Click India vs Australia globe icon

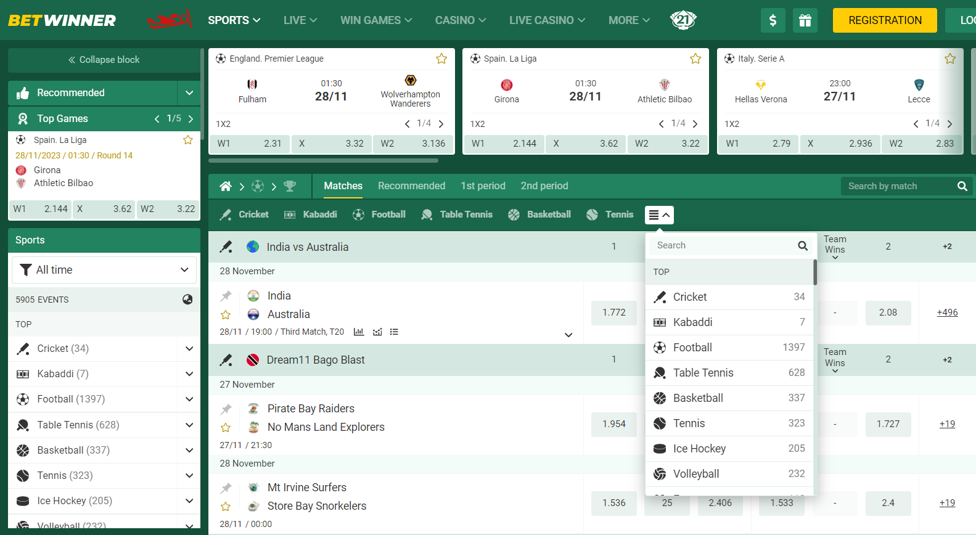(x=253, y=247)
